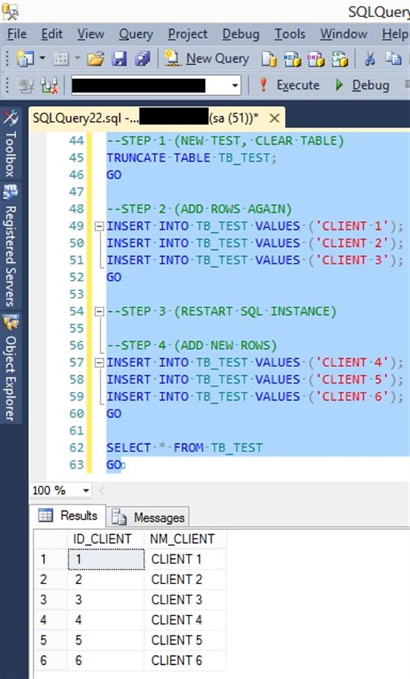The width and height of the screenshot is (410, 679).
Task: Click the Database Engine Query icon
Action: (x=268, y=59)
